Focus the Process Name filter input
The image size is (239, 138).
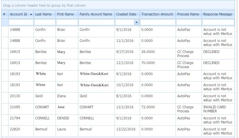(189, 22)
